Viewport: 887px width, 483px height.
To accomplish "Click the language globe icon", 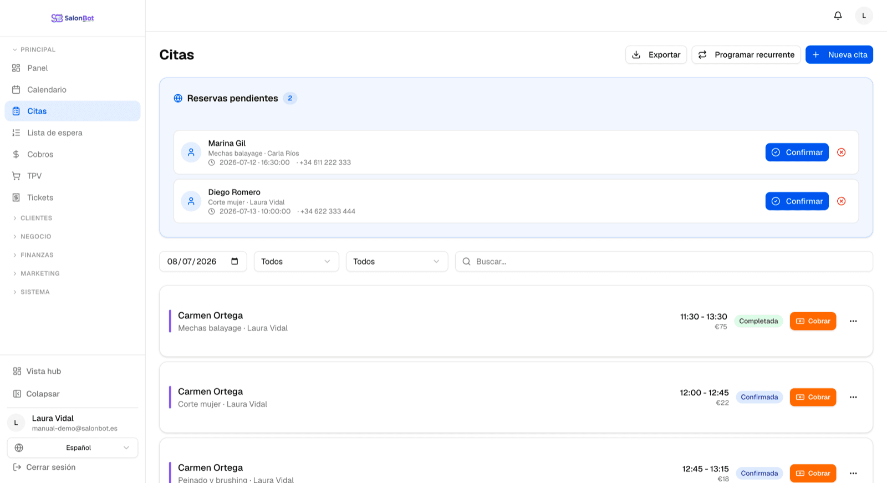I will point(19,448).
